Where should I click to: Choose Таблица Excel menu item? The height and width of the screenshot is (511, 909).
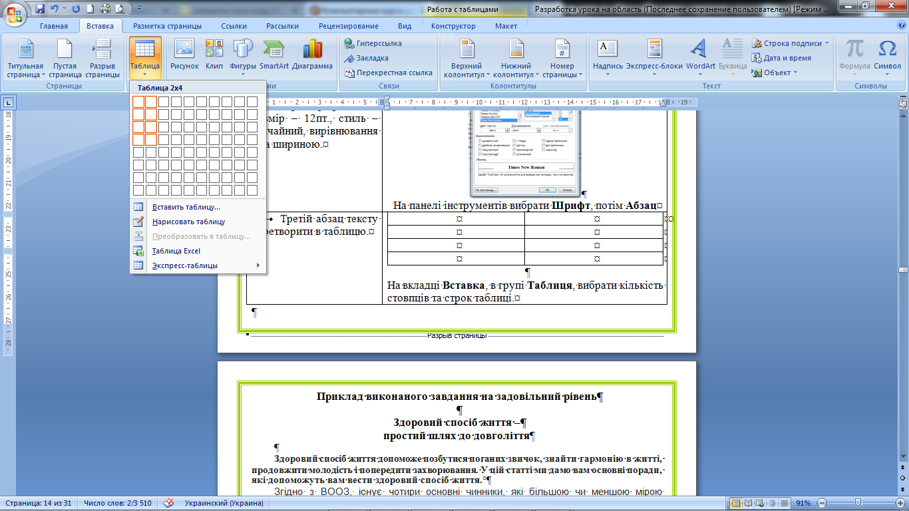(198, 251)
